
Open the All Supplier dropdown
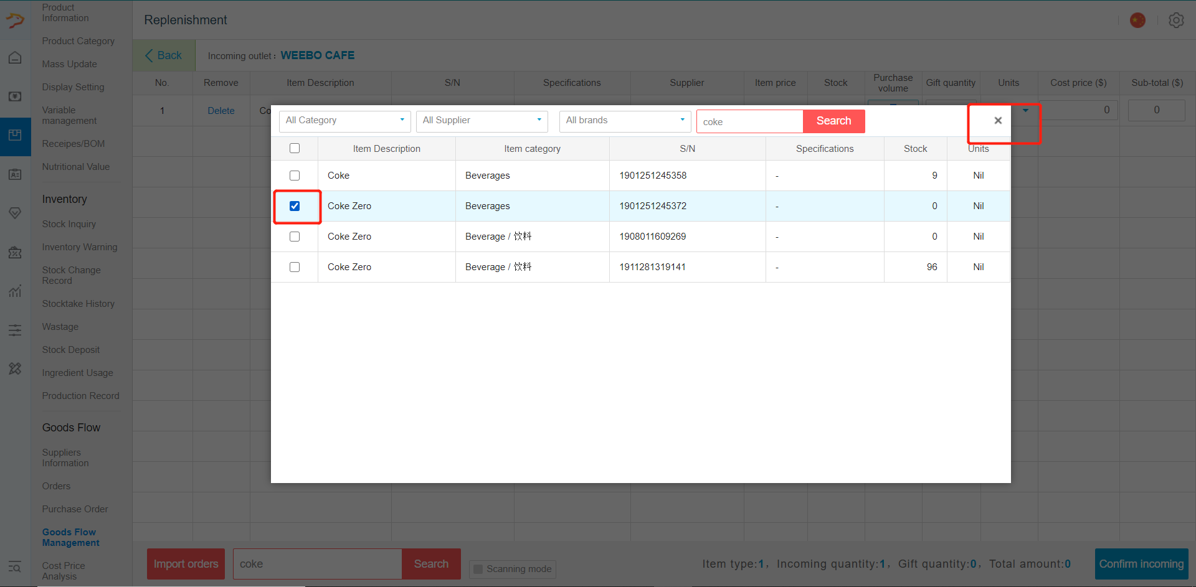(x=482, y=121)
